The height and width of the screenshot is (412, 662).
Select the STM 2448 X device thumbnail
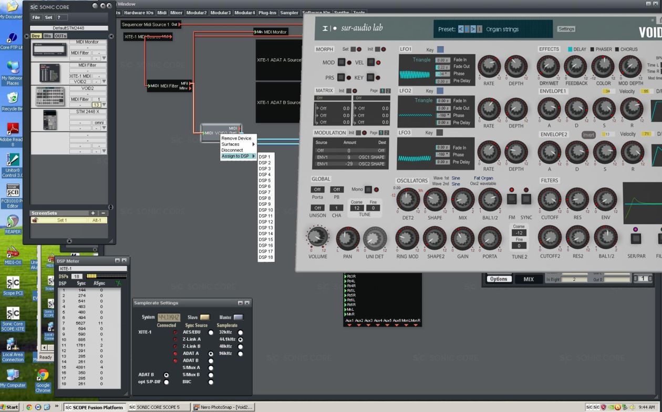pos(49,120)
